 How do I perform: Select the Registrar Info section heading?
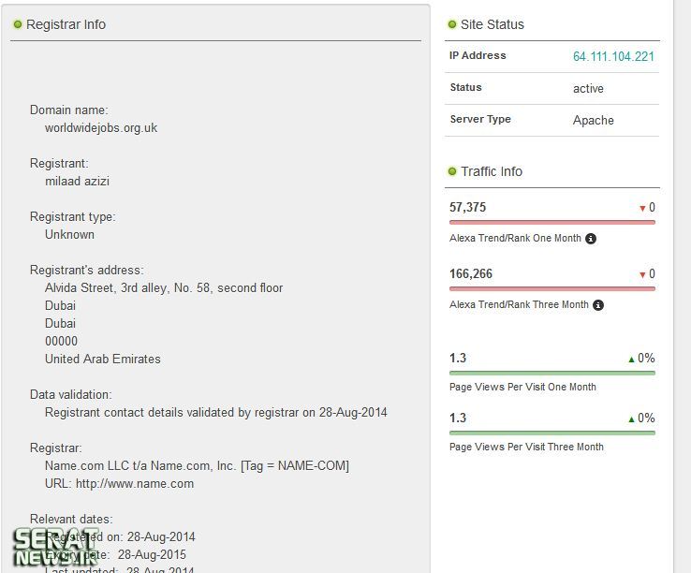point(66,24)
